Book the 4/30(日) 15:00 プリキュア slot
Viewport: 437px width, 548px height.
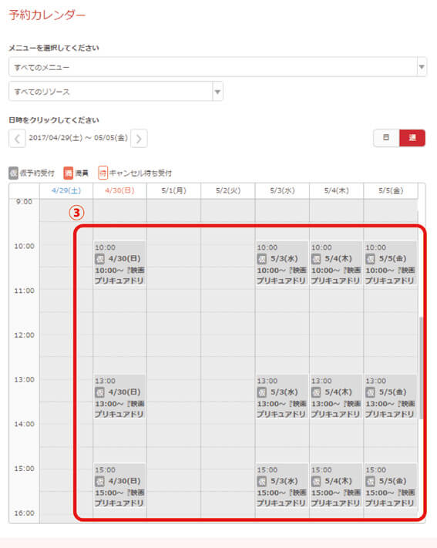[119, 486]
